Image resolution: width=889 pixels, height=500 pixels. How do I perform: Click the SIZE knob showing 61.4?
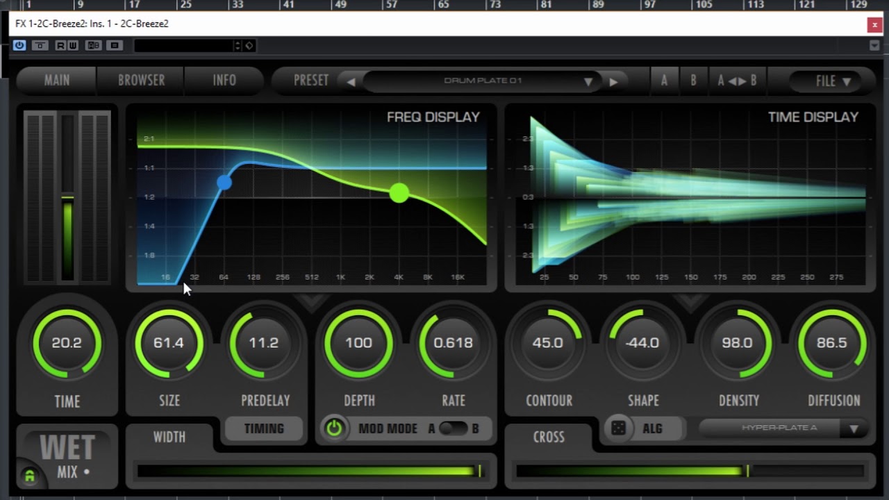(x=169, y=343)
